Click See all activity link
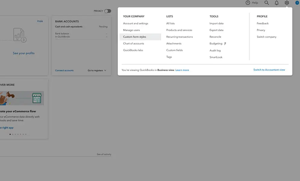Image resolution: width=300 pixels, height=181 pixels. coord(104,154)
